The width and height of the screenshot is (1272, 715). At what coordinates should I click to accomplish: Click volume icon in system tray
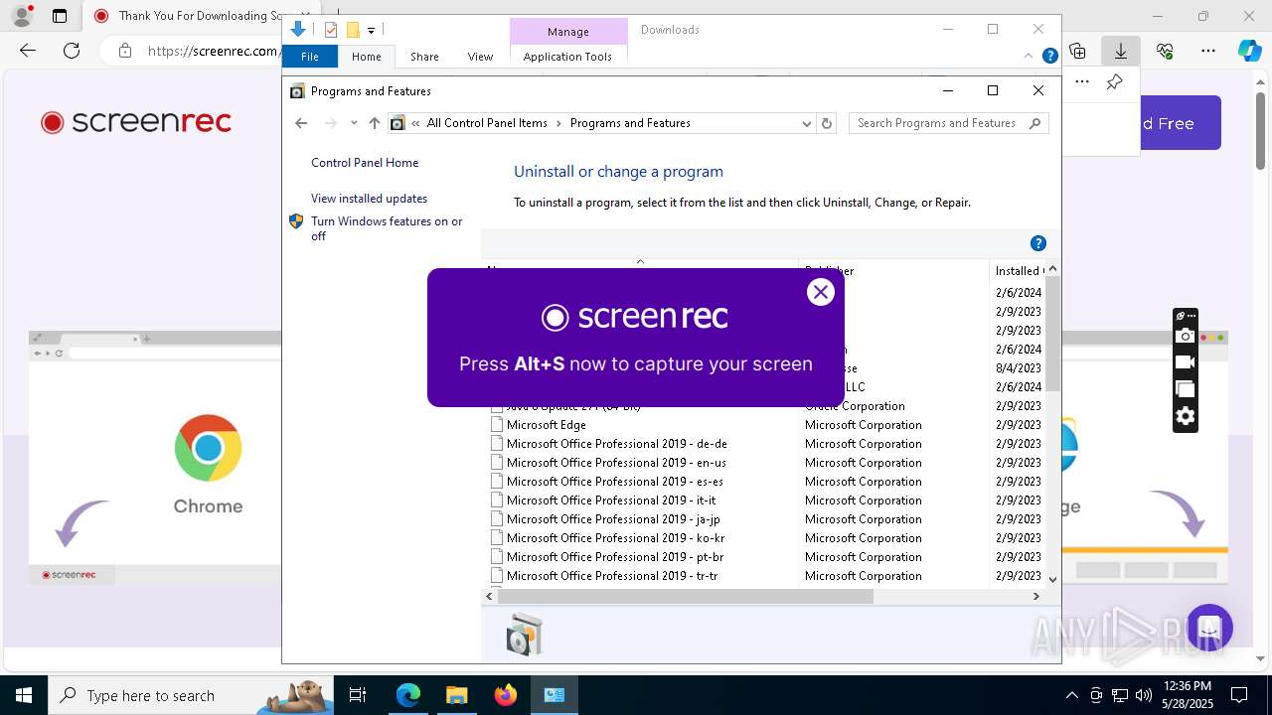click(x=1144, y=695)
